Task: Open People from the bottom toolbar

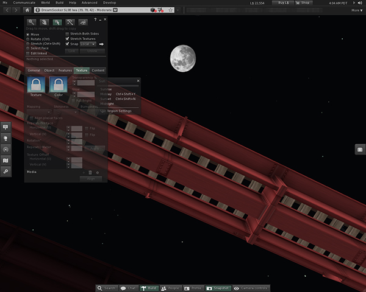Action: (170, 288)
